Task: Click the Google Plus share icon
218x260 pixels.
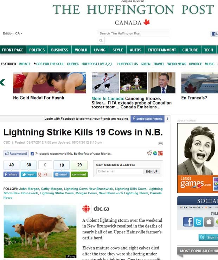Action: pyautogui.click(x=160, y=153)
